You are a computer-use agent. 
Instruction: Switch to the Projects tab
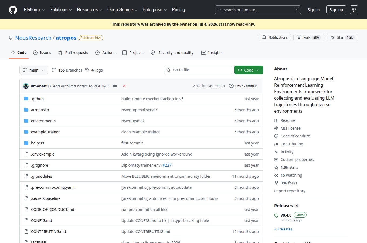point(133,53)
